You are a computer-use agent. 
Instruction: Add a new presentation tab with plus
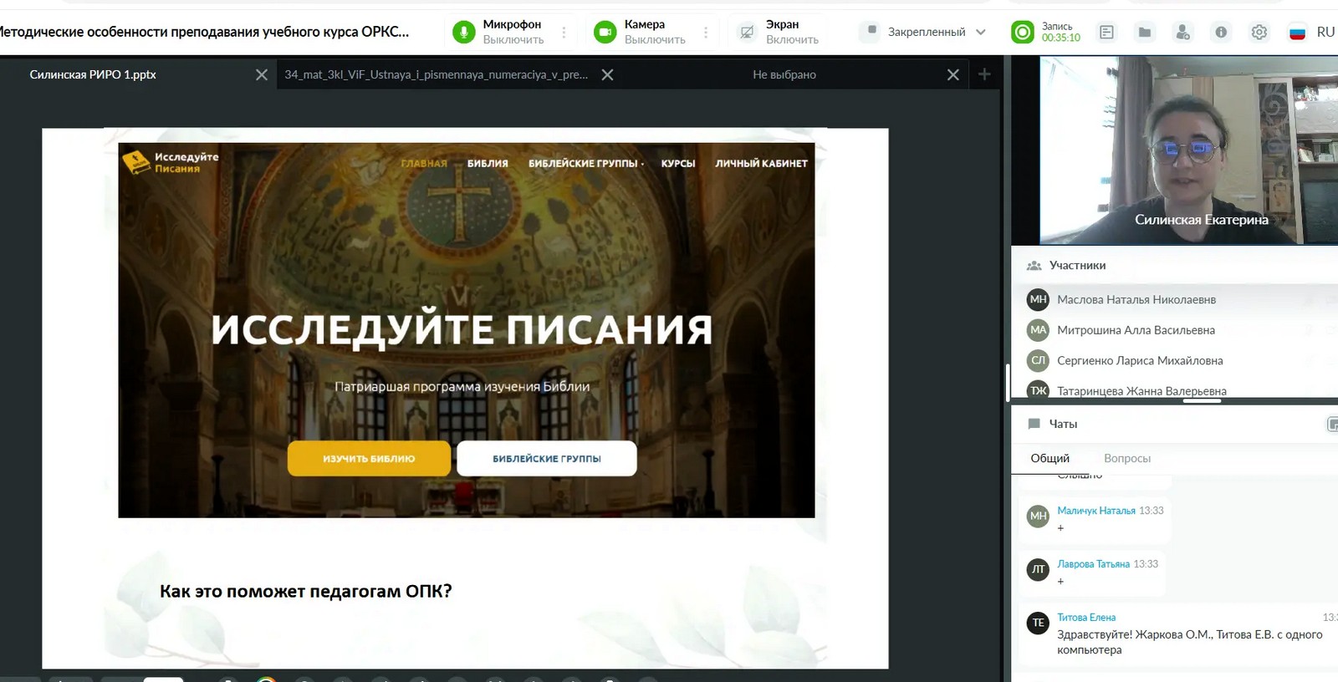(984, 74)
